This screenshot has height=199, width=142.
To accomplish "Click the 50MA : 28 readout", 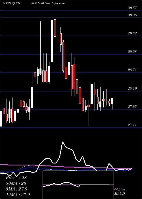I will (x=16, y=183).
